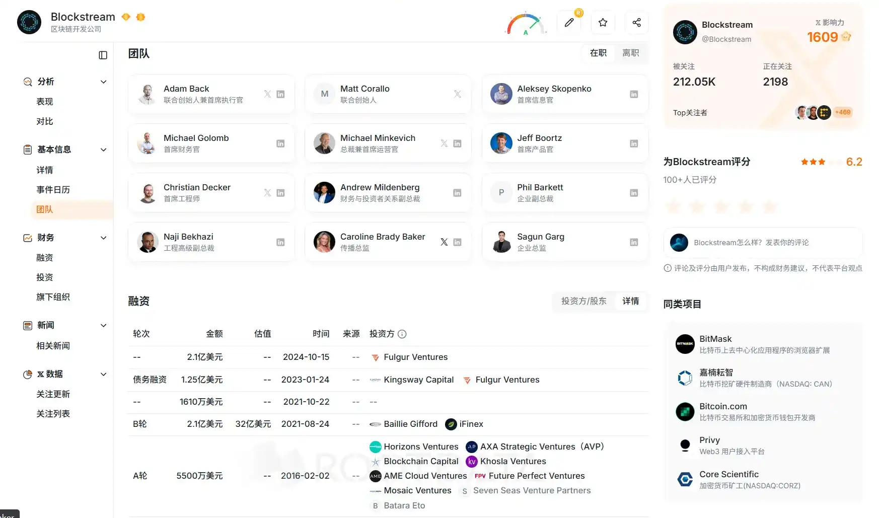Viewport: 879px width, 518px height.
Task: Open the 嘉楠耘智 similar project entry
Action: pos(764,378)
